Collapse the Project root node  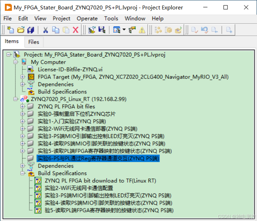click(x=8, y=54)
